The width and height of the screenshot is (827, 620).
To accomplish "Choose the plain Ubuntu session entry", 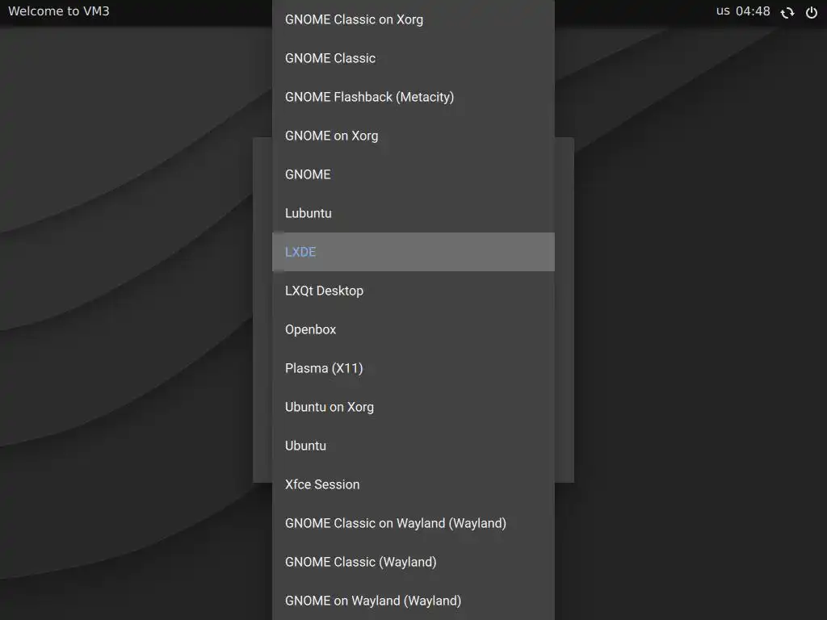I will [x=413, y=446].
